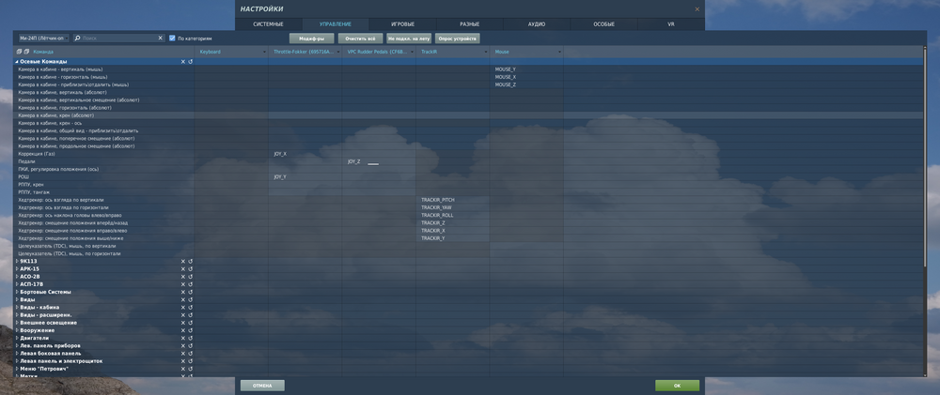The width and height of the screenshot is (940, 395).
Task: Reset АСП-17В category to default
Action: click(x=191, y=284)
